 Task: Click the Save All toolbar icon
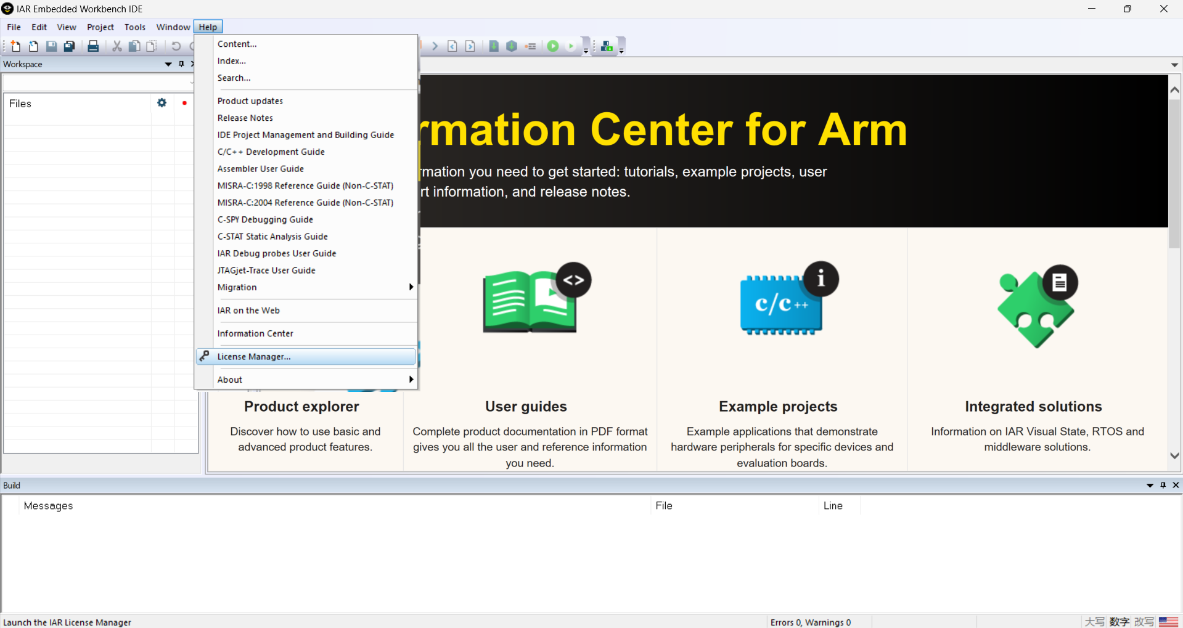(x=70, y=46)
